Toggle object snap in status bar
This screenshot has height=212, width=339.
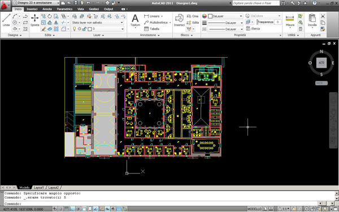84,209
